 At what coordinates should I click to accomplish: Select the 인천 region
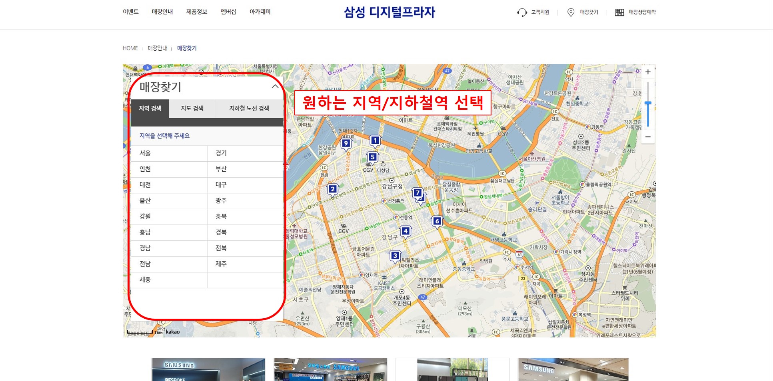(169, 169)
